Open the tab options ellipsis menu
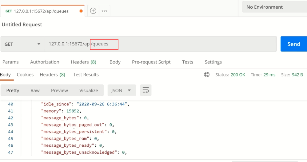Image resolution: width=307 pixels, height=162 pixels. click(104, 11)
